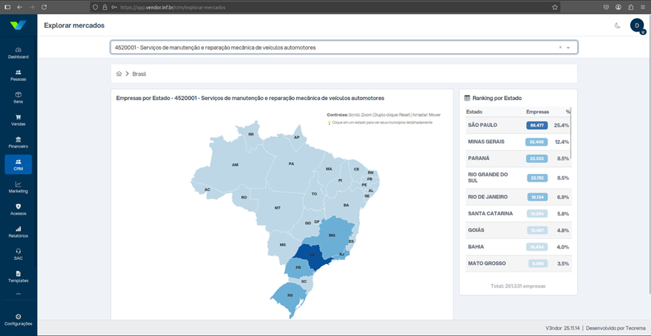Open Pessoas in the sidebar

18,75
